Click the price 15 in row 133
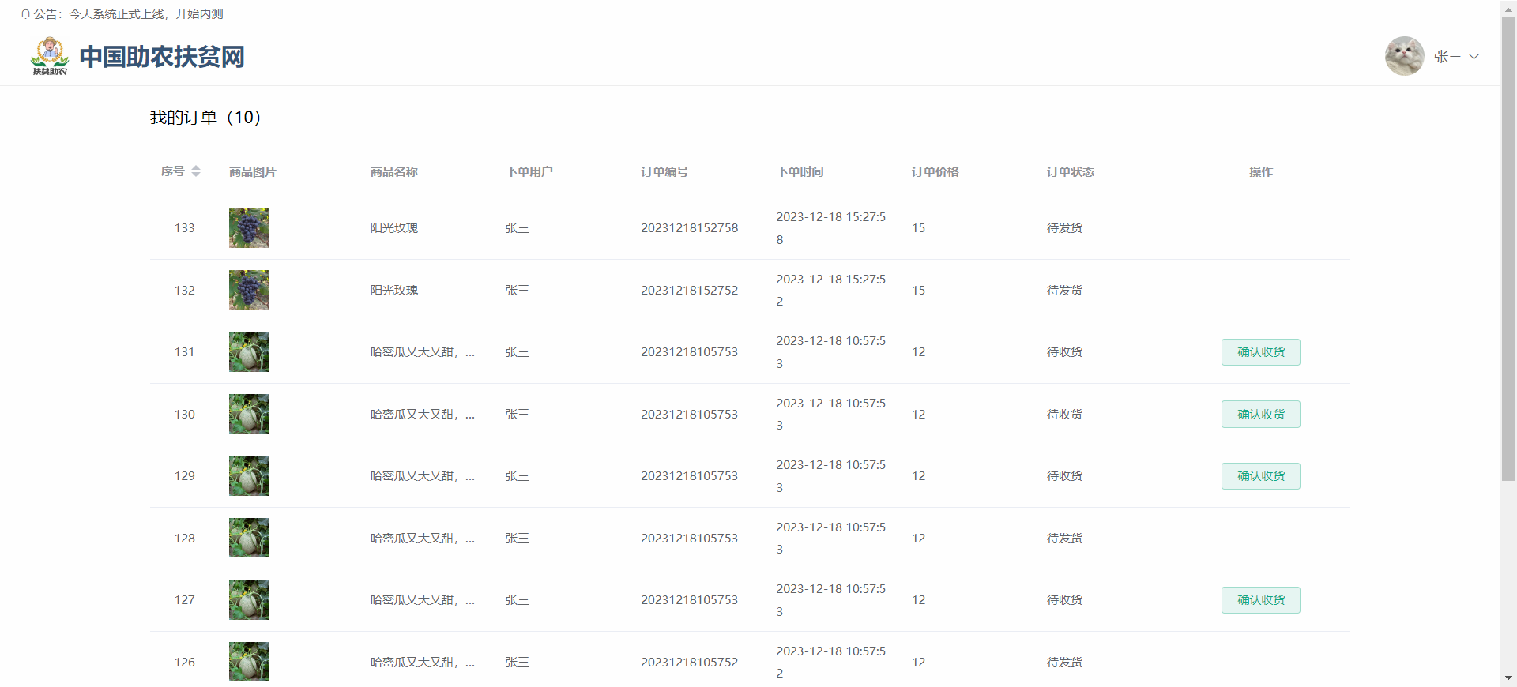The height and width of the screenshot is (687, 1517). pos(918,228)
